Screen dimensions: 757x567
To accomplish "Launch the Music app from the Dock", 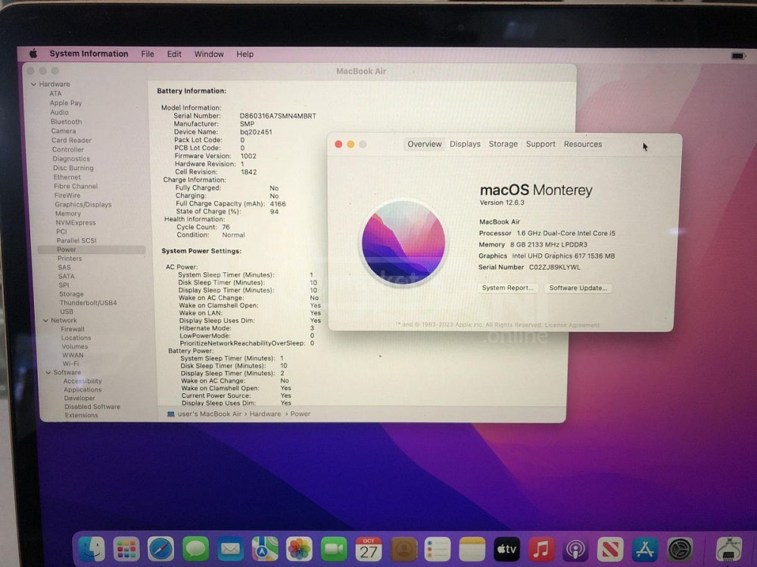I will coord(540,548).
